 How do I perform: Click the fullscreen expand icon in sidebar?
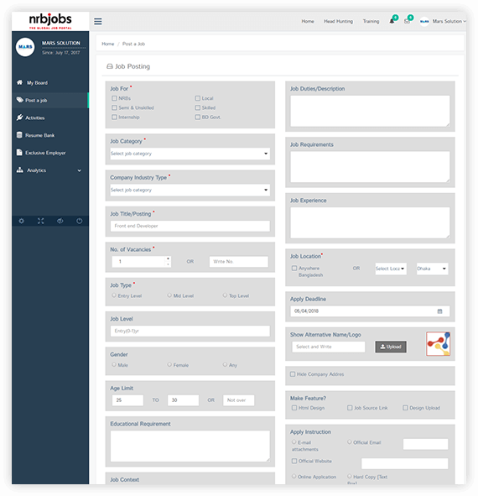(41, 221)
